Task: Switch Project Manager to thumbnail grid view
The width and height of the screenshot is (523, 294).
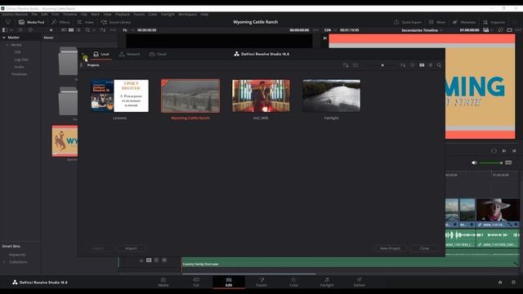Action: point(422,65)
